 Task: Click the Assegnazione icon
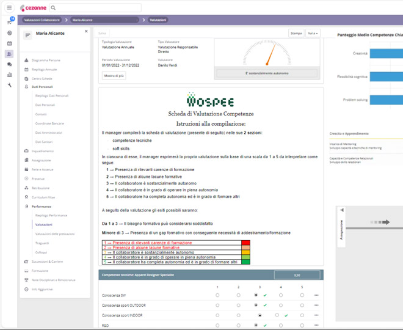click(x=26, y=160)
